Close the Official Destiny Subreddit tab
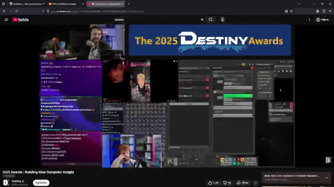 click(83, 4)
